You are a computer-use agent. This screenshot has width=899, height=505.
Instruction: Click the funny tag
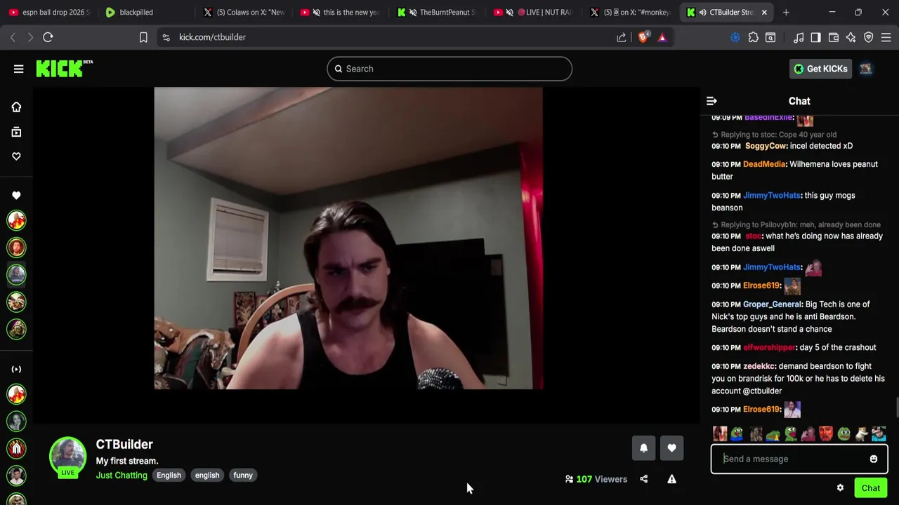pyautogui.click(x=243, y=476)
